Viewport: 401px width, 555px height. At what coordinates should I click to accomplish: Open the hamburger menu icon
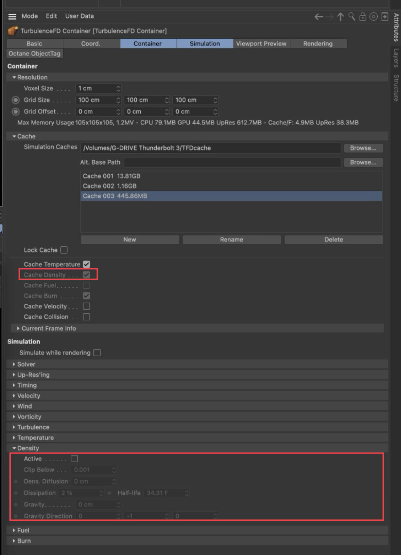tap(13, 16)
